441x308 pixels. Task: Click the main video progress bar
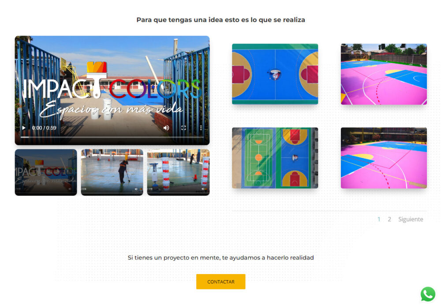112,137
